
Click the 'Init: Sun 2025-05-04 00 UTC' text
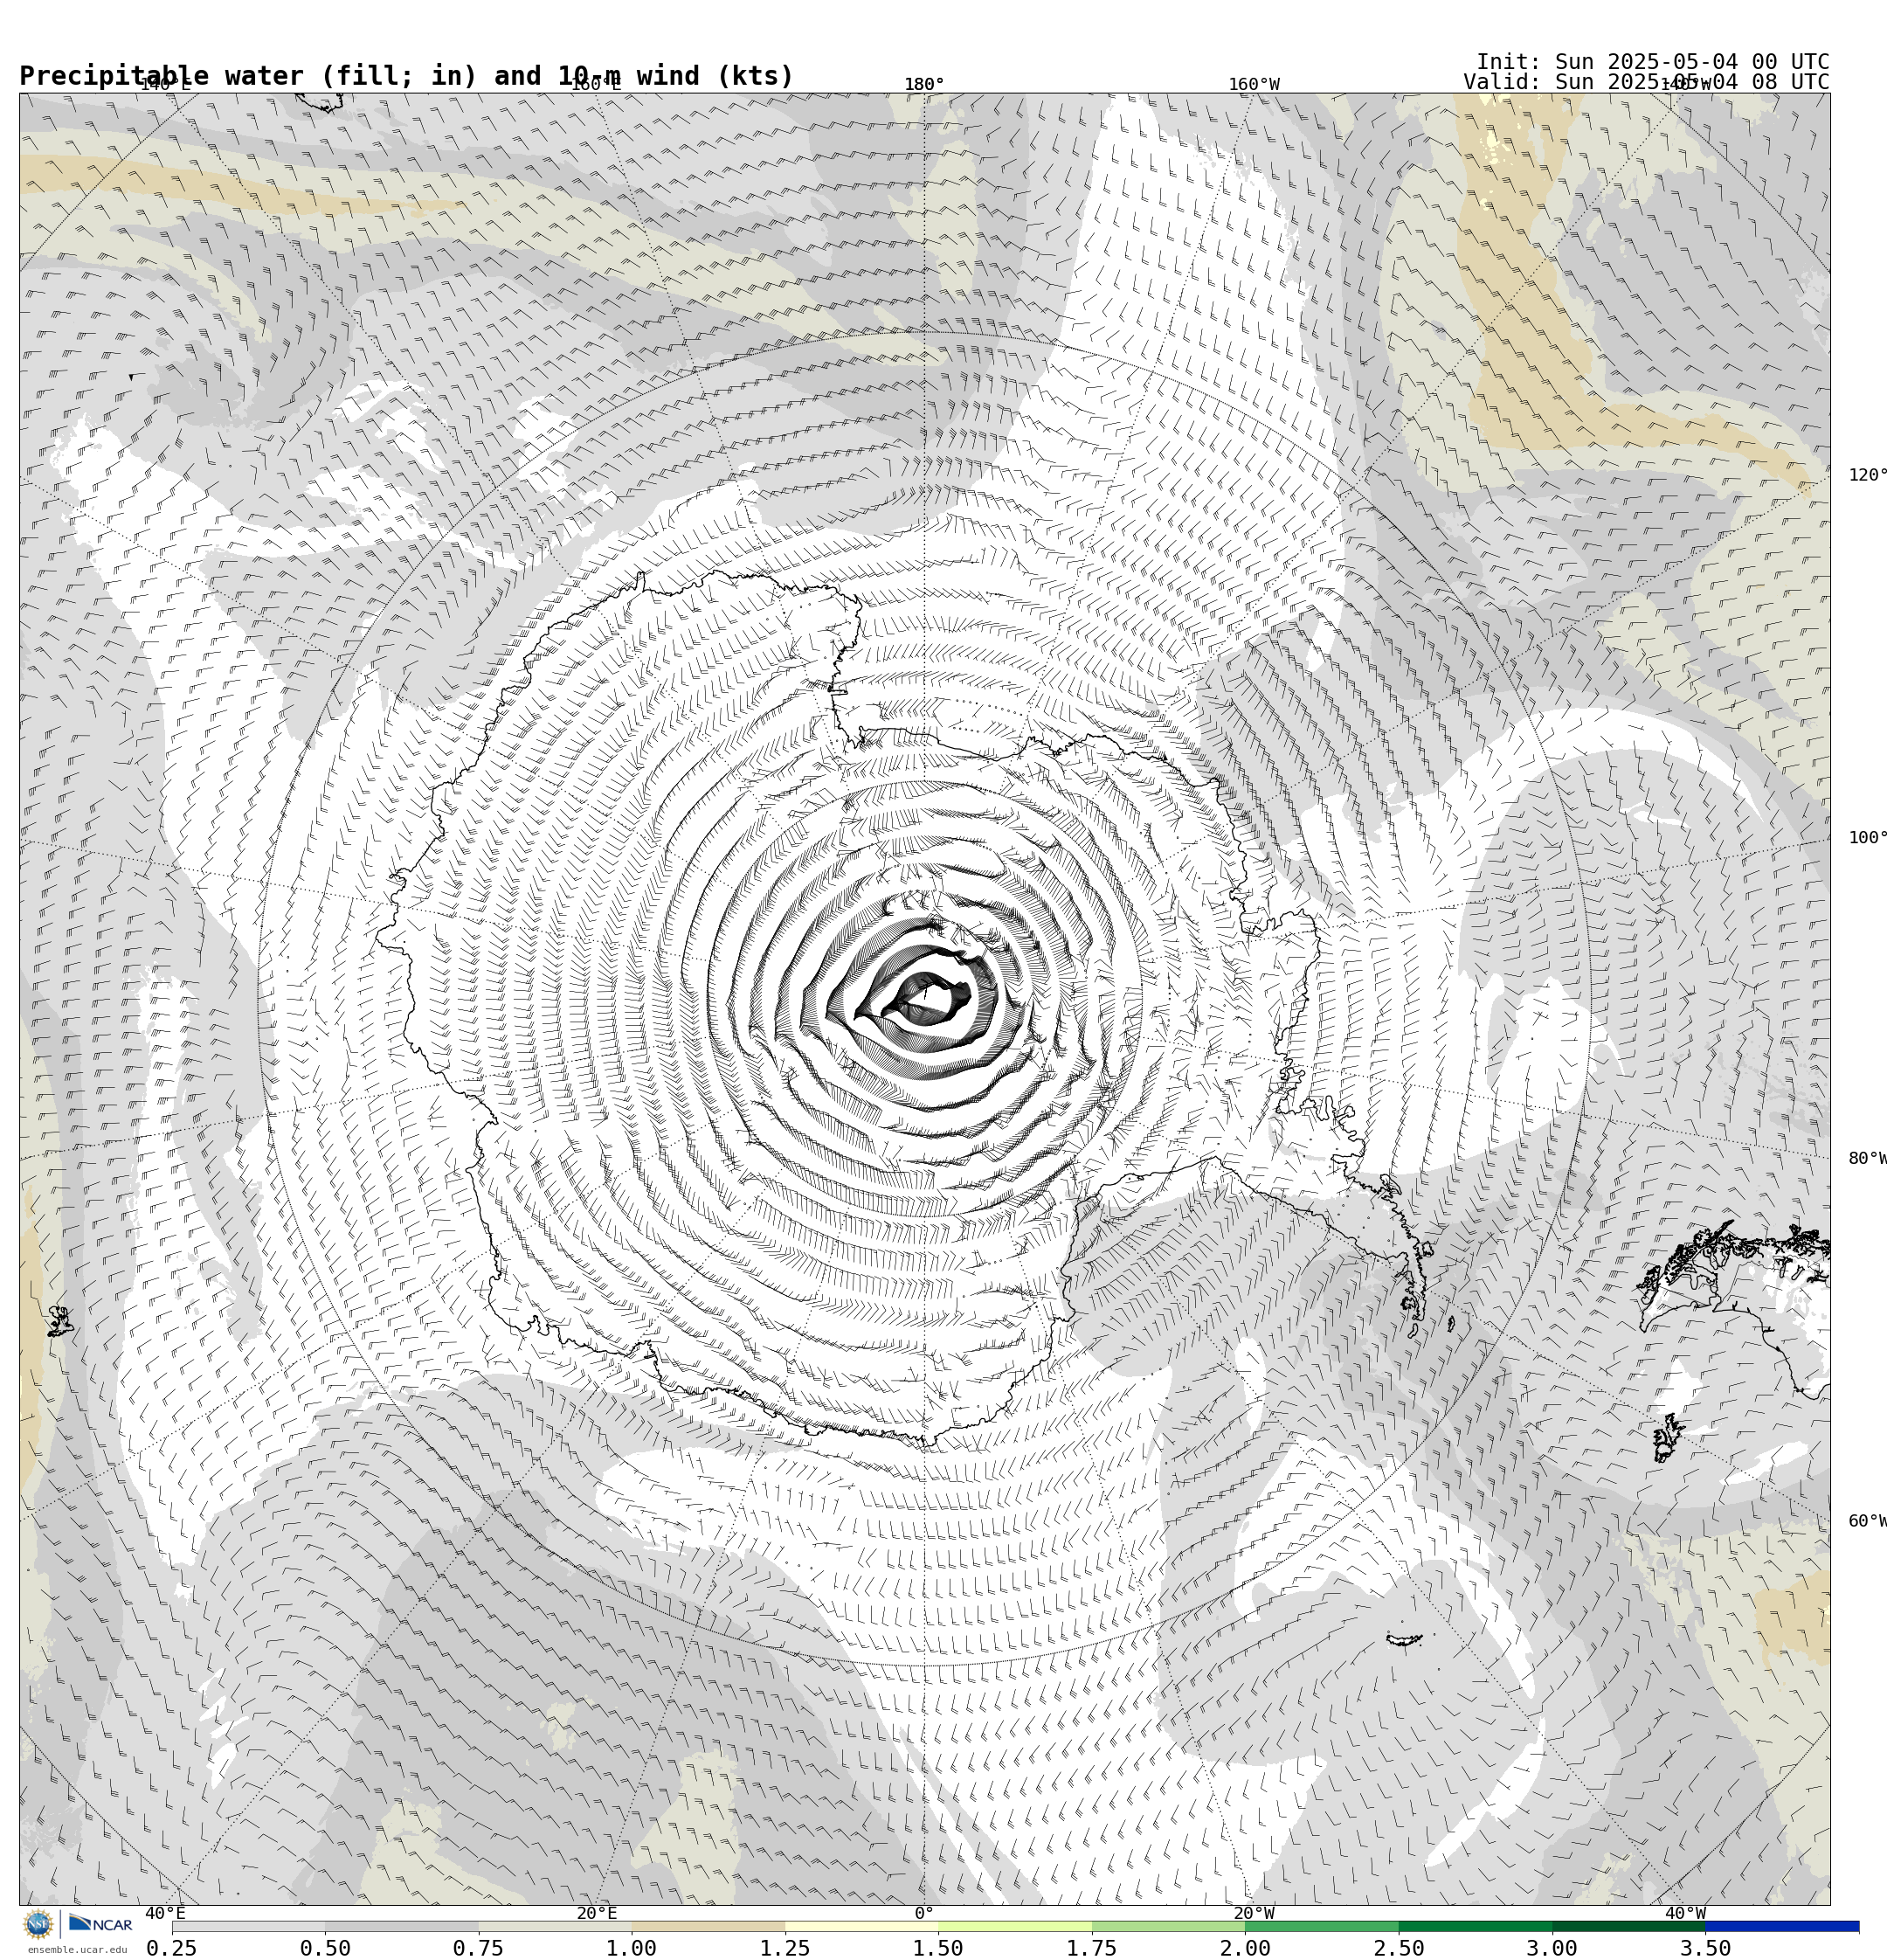pyautogui.click(x=1653, y=62)
